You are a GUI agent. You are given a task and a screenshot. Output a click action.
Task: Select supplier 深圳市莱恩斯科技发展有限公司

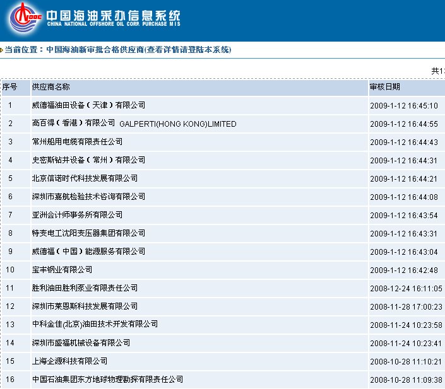point(85,306)
